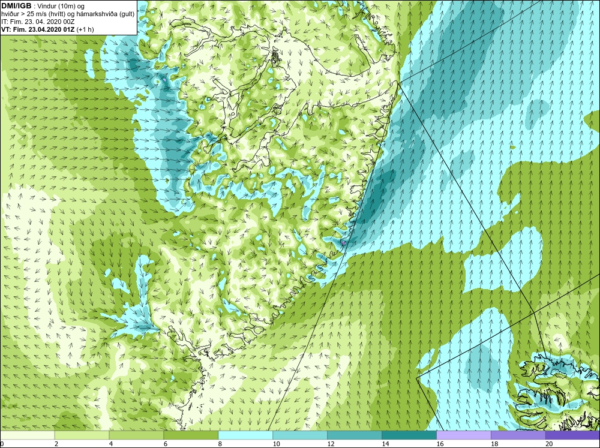Click the 6–8 m/s dark green legend swatch

[x=191, y=435]
